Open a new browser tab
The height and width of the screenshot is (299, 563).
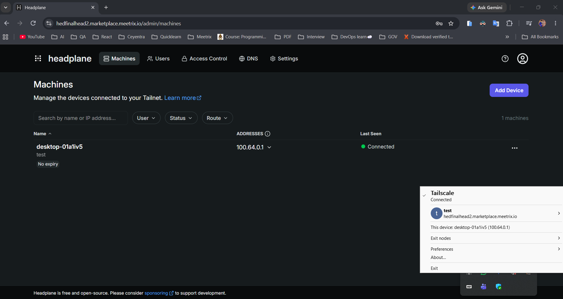pyautogui.click(x=106, y=7)
